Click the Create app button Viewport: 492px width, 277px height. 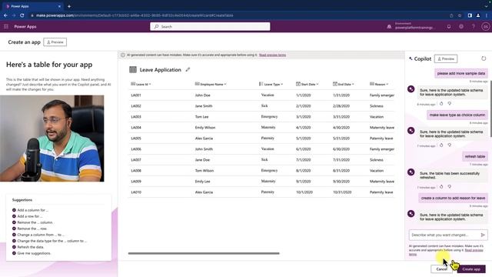coord(471,269)
